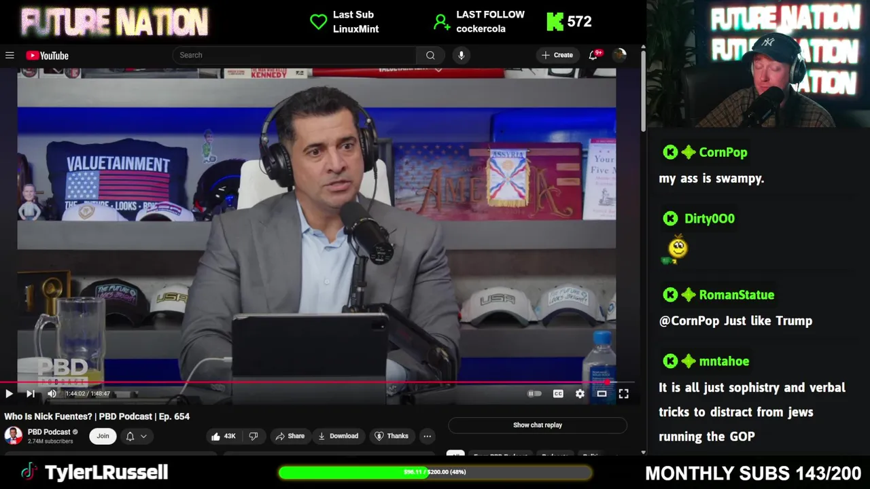Open PBD Podcast channel avatar

point(13,435)
